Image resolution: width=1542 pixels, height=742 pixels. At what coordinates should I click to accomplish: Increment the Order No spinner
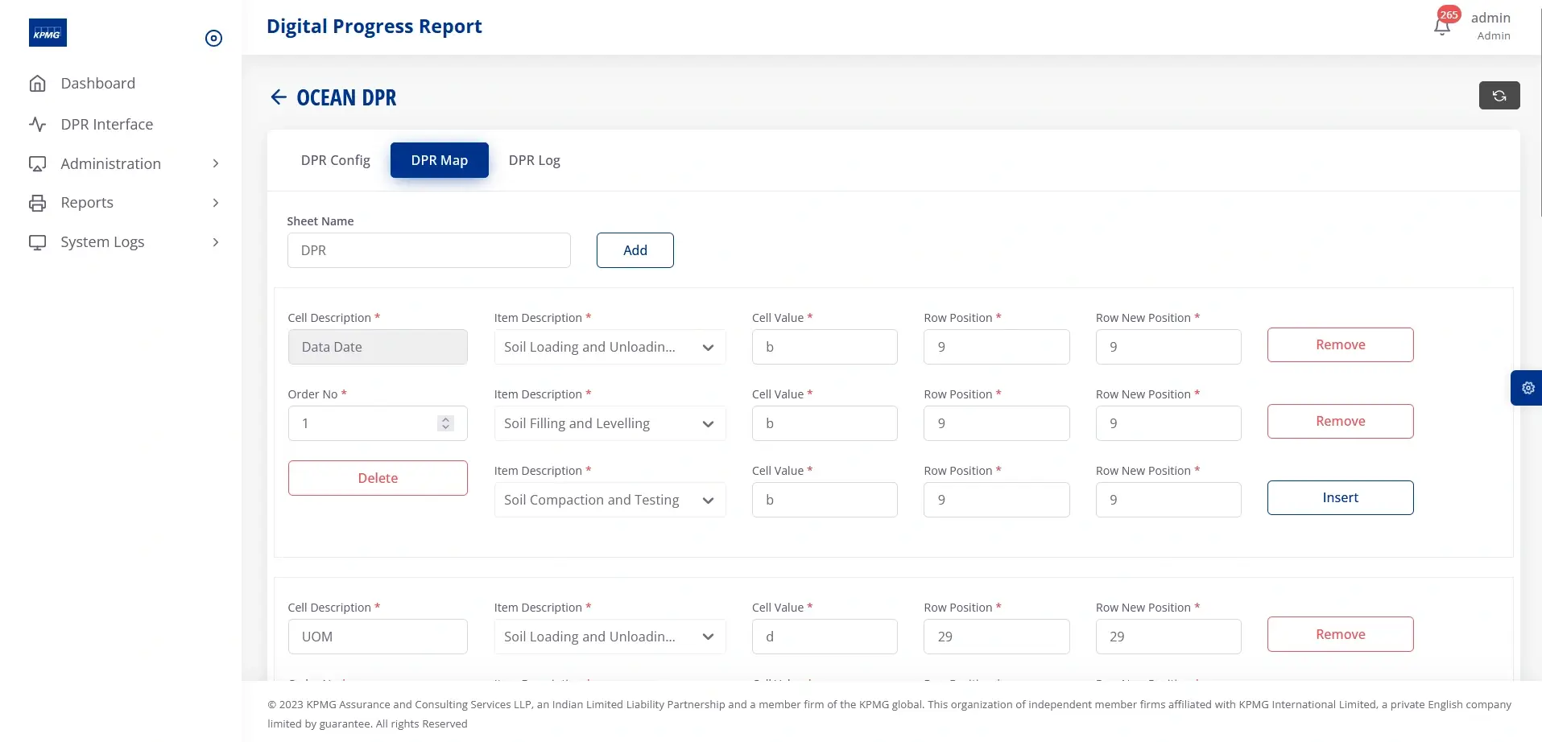click(x=445, y=418)
